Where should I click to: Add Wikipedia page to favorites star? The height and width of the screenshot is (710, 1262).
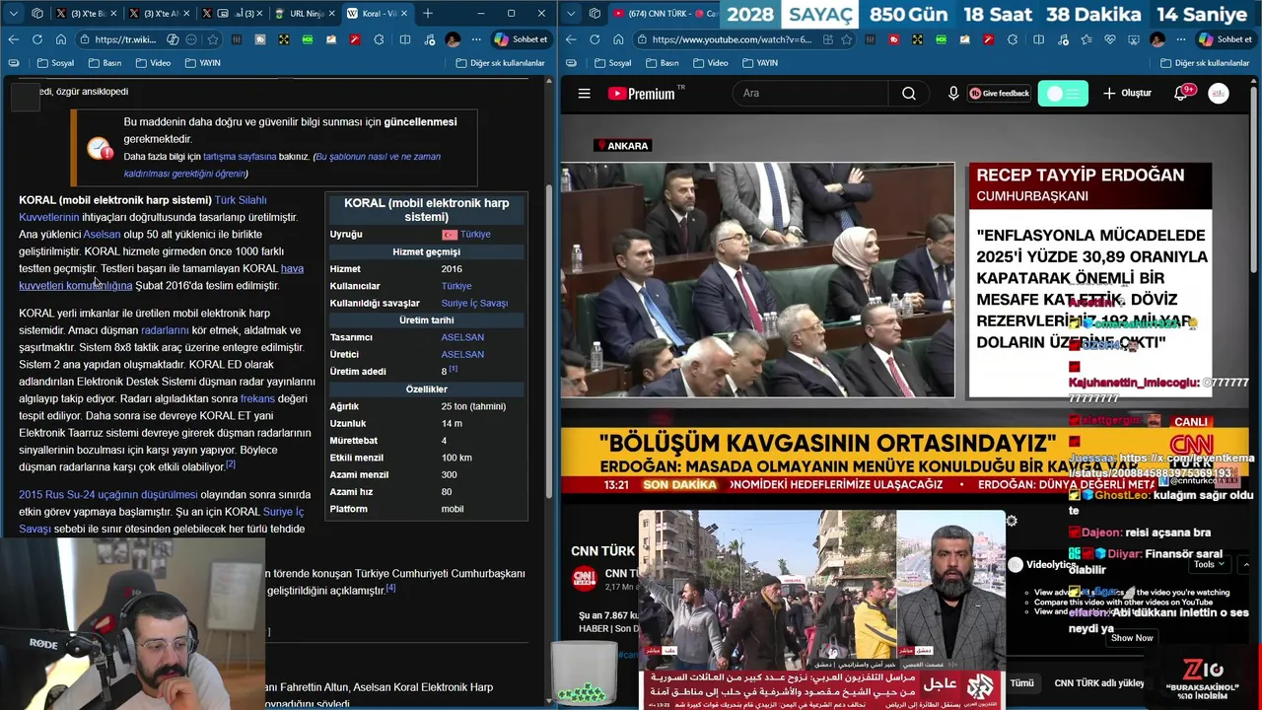click(212, 39)
